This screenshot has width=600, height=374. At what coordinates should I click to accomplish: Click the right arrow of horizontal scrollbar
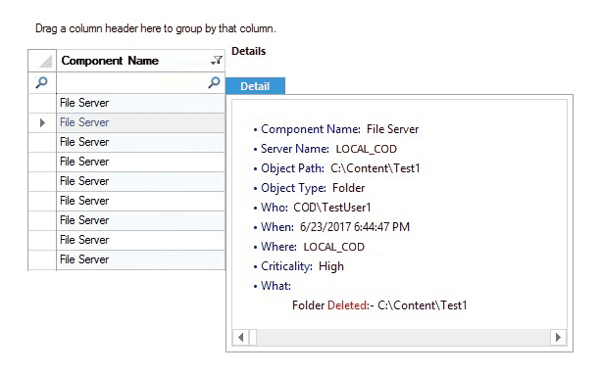[x=558, y=338]
